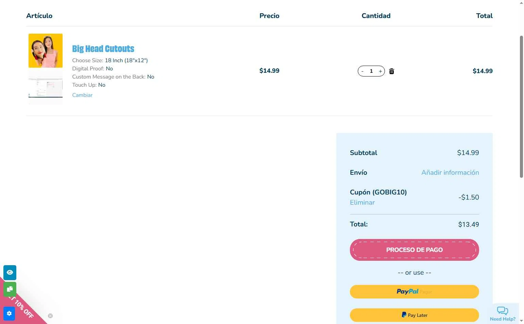Click the blue eye accessibility icon
The width and height of the screenshot is (524, 324).
pyautogui.click(x=10, y=272)
